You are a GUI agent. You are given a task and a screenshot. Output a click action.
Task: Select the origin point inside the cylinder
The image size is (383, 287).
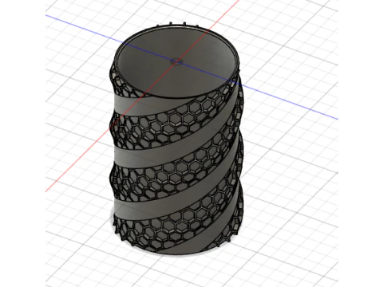tap(176, 62)
